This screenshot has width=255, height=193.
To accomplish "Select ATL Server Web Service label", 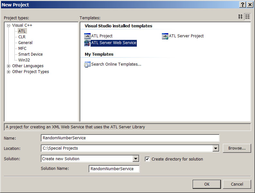I will [x=113, y=43].
